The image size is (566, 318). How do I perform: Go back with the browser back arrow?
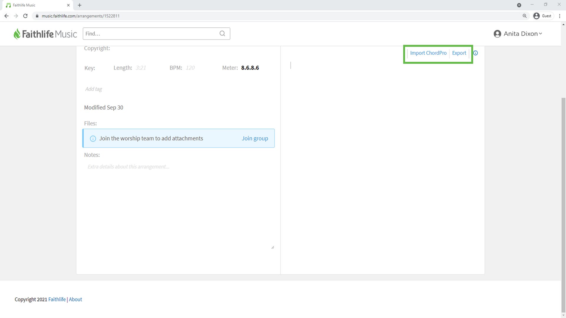click(6, 16)
